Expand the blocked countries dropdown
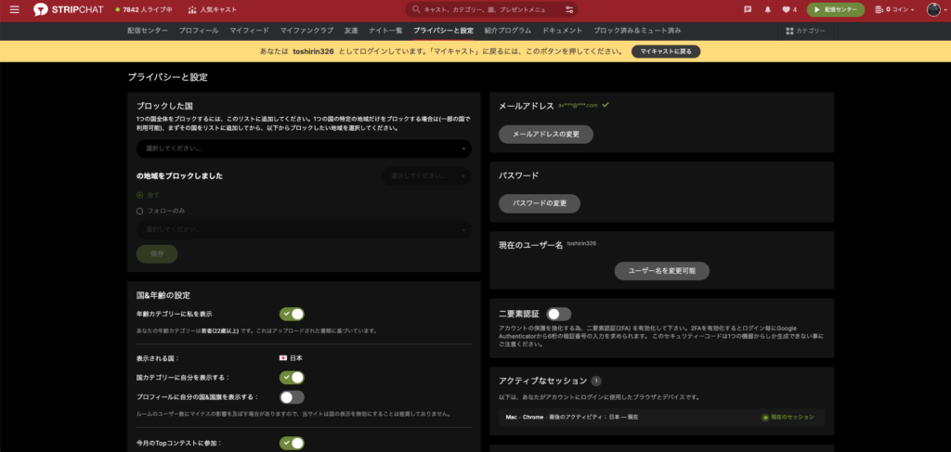This screenshot has width=951, height=452. 304,149
